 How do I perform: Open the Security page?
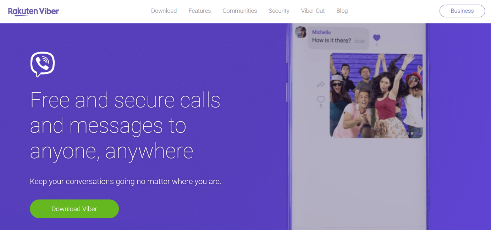(279, 11)
